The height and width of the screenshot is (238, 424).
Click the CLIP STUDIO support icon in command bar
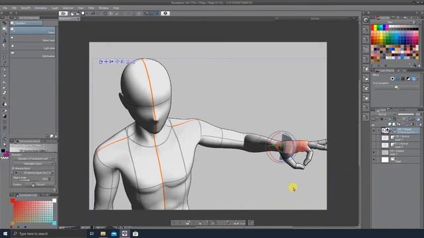coord(165,13)
